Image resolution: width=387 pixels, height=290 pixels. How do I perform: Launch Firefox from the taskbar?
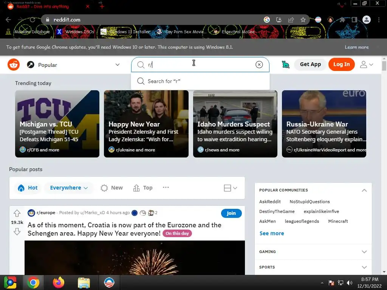[x=59, y=282]
